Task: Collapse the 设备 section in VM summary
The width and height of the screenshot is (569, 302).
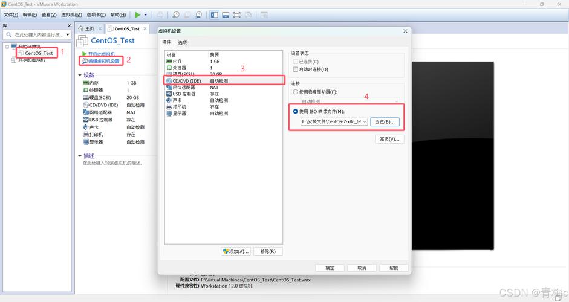Action: [80, 75]
